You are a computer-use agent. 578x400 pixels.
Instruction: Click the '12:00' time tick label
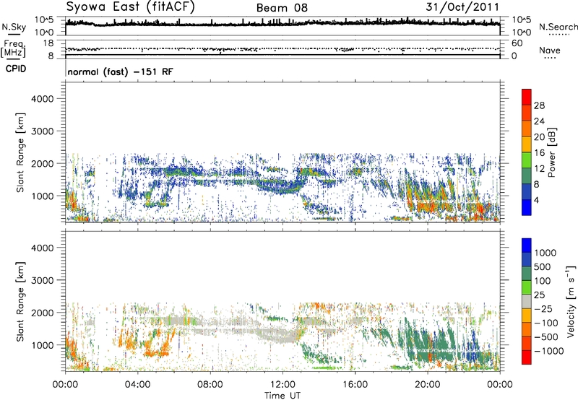tap(282, 385)
